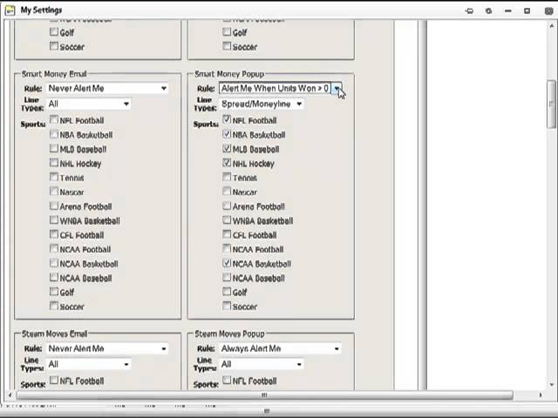Enable Golf in Smart Money Email
The width and height of the screenshot is (558, 418).
(54, 292)
